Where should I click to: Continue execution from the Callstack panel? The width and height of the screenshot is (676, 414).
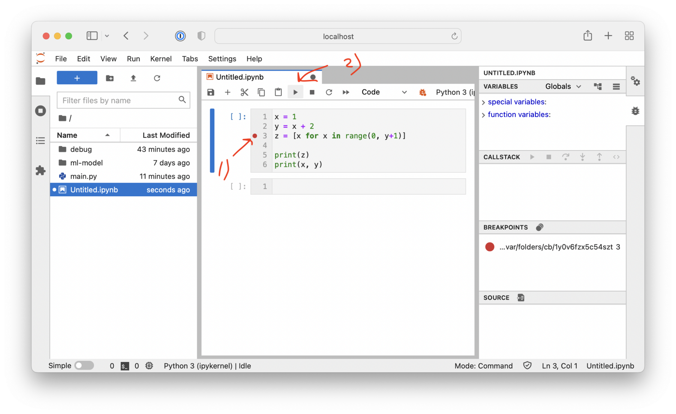point(532,157)
